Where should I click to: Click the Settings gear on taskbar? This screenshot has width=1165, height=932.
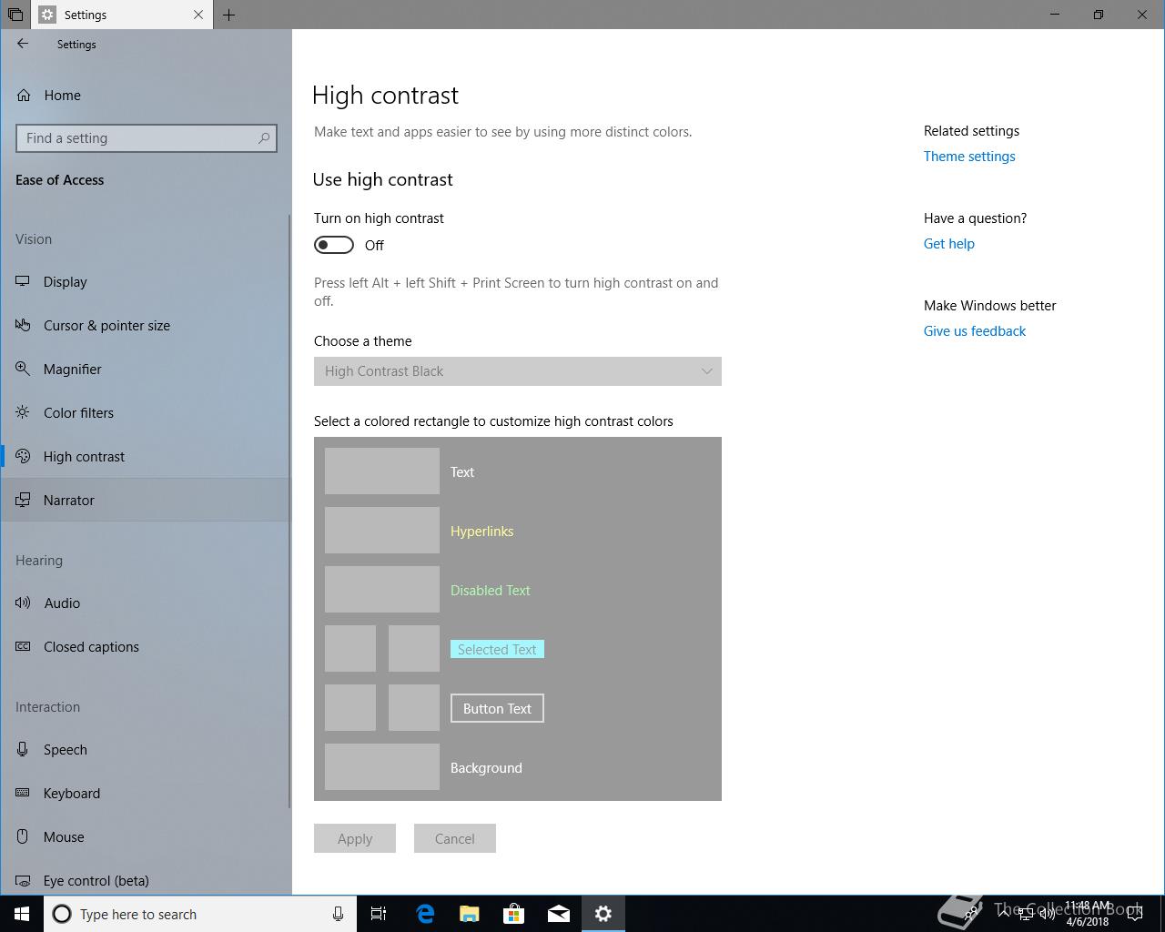603,914
